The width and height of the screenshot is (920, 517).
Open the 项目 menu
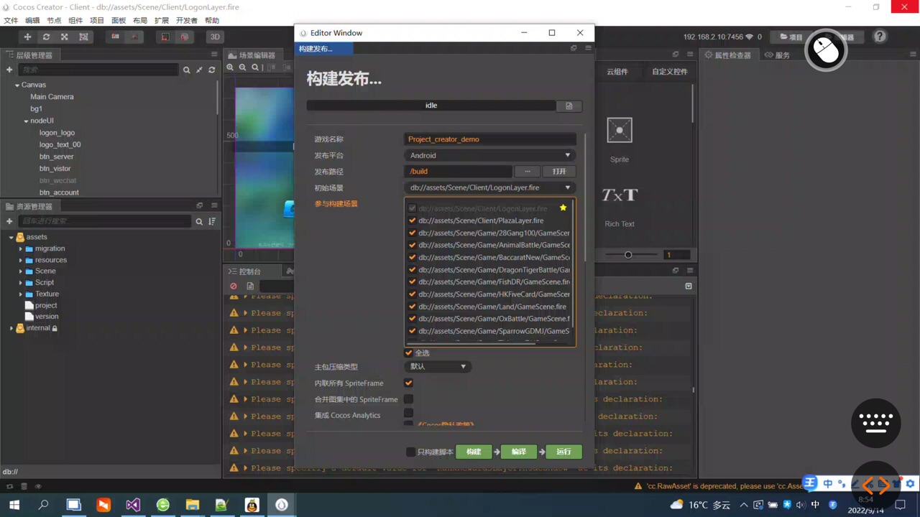coord(97,20)
